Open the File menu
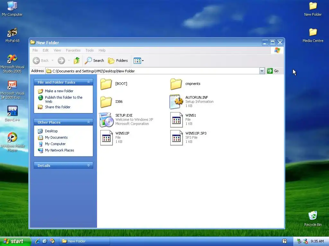This screenshot has width=329, height=246. coord(35,50)
